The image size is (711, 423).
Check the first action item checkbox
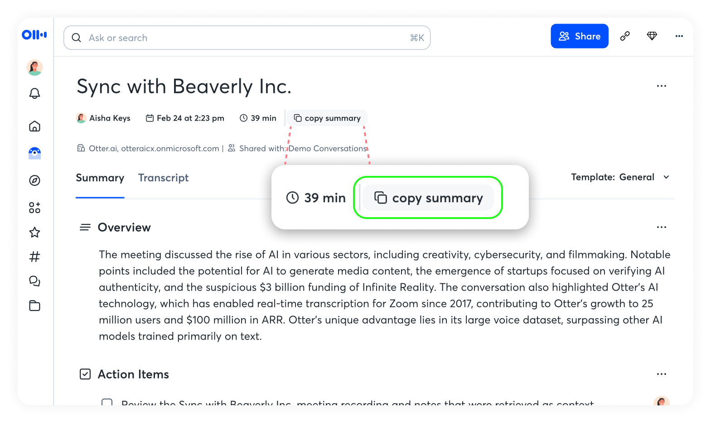click(x=107, y=402)
